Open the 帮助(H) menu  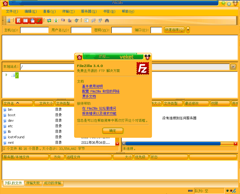(x=128, y=12)
